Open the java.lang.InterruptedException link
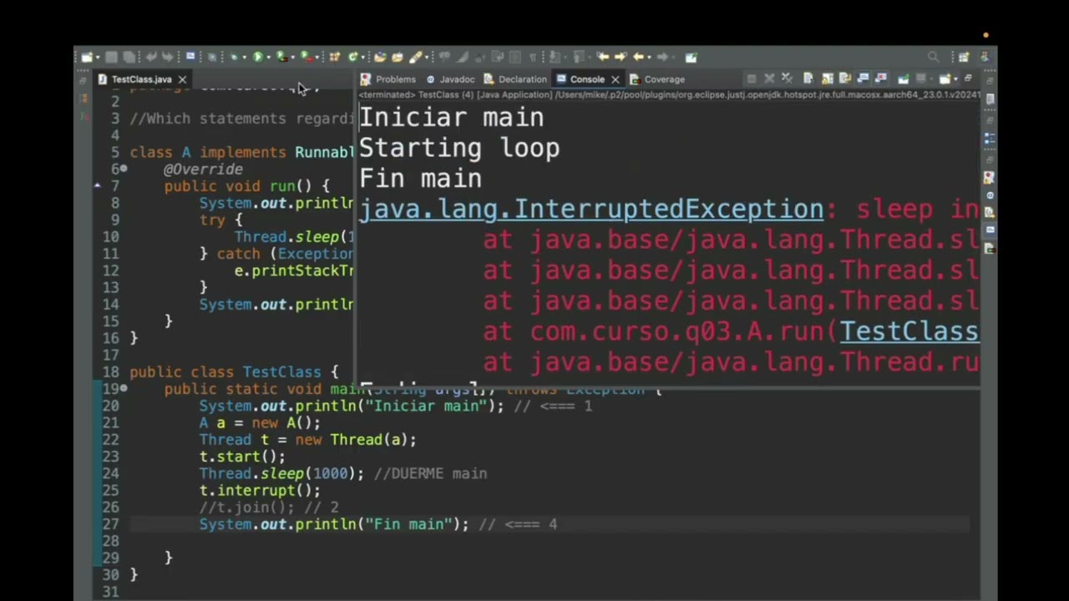Image resolution: width=1069 pixels, height=601 pixels. (591, 209)
